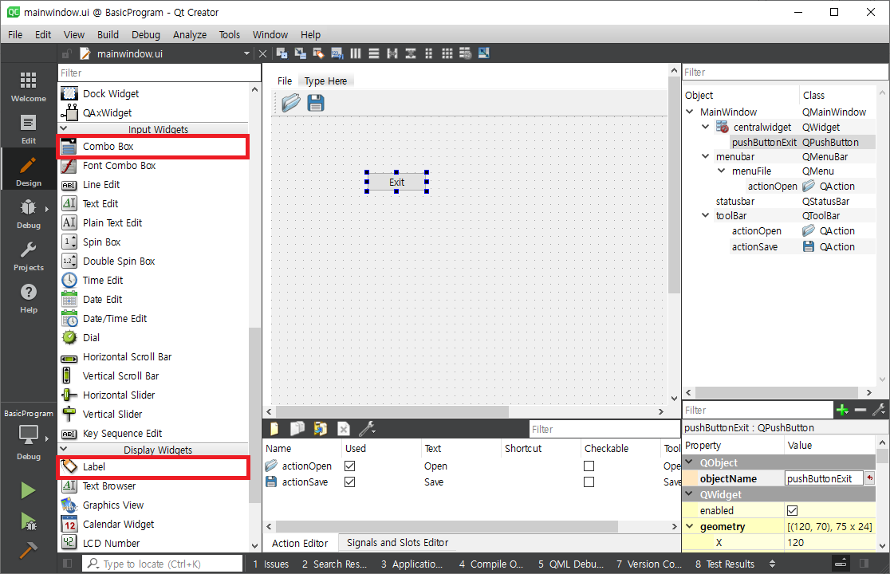
Task: Open the Window menu
Action: 270,34
